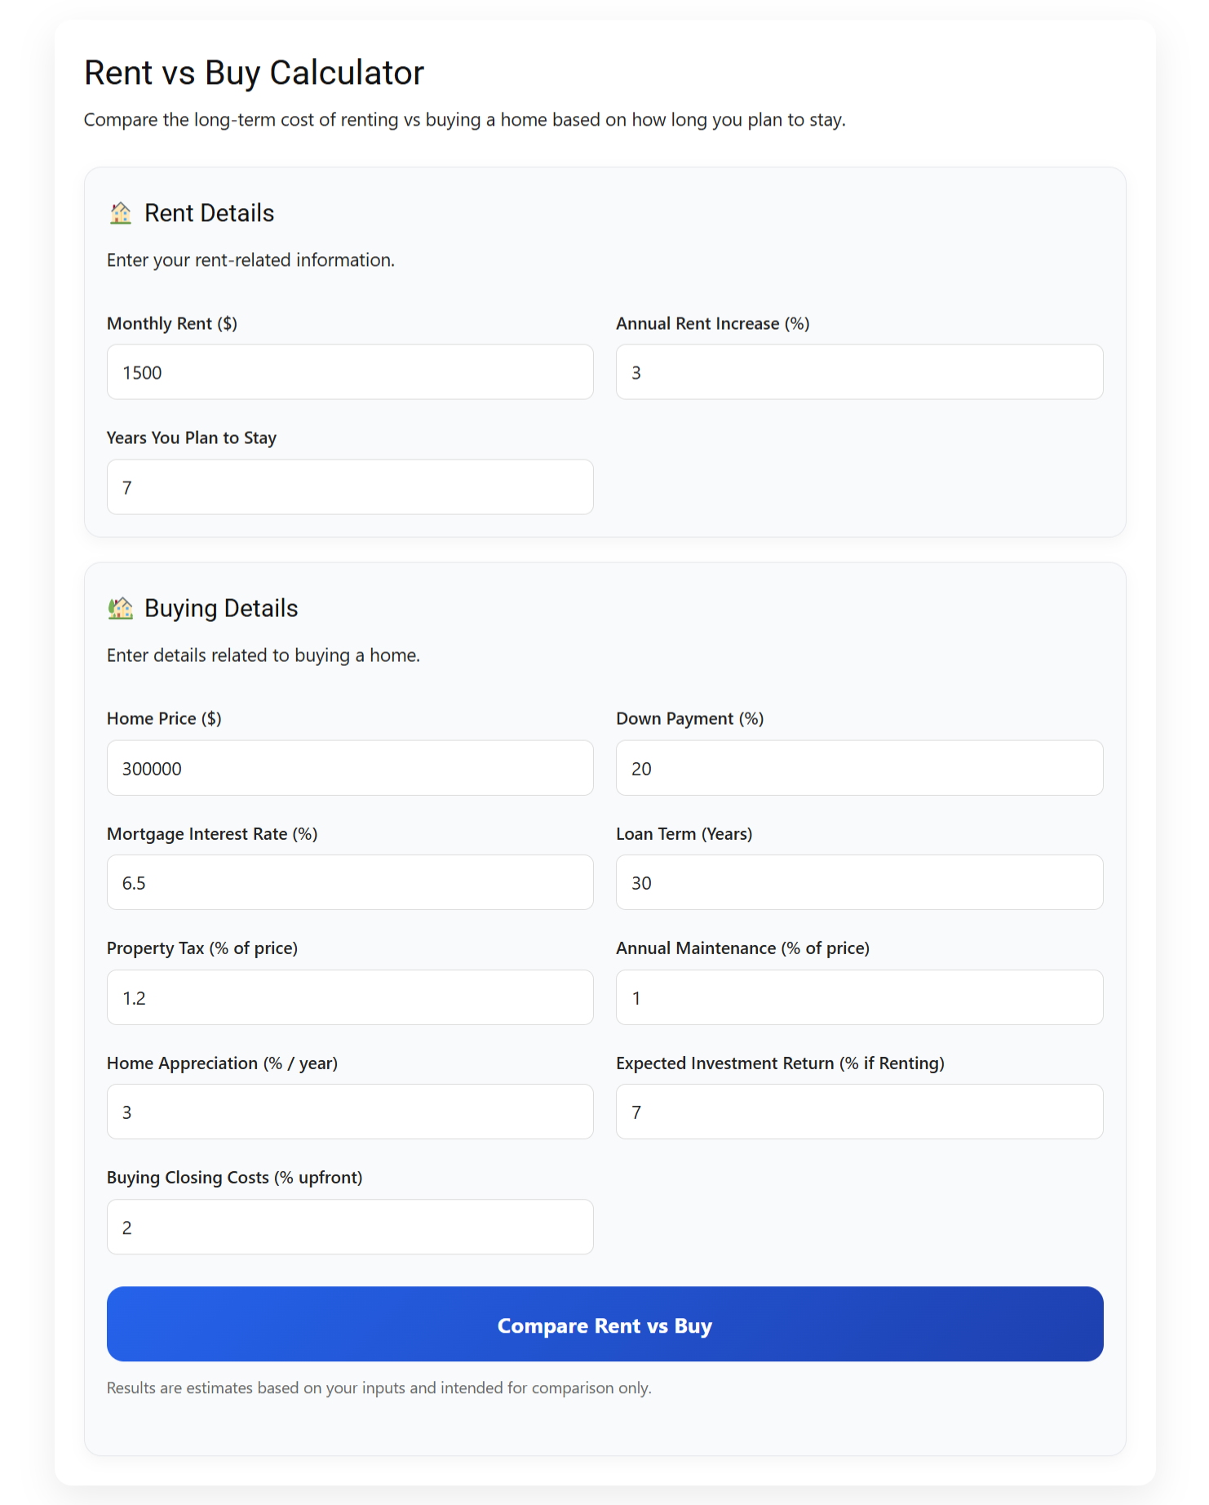Focus the Mortgage Interest Rate input

tap(349, 882)
